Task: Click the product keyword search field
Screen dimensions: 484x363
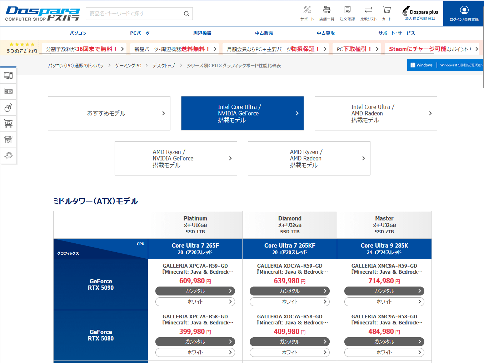Action: click(134, 14)
